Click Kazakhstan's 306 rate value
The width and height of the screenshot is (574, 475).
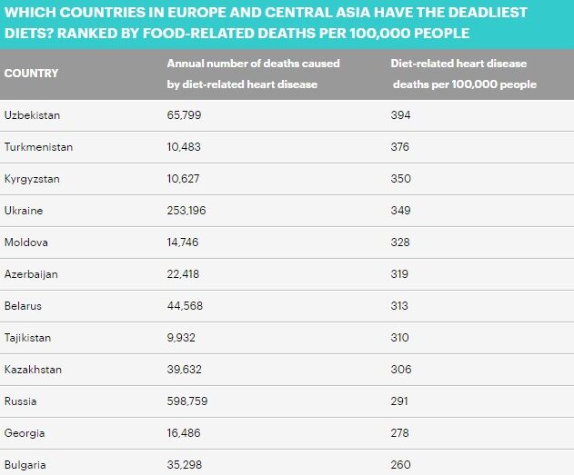(401, 370)
